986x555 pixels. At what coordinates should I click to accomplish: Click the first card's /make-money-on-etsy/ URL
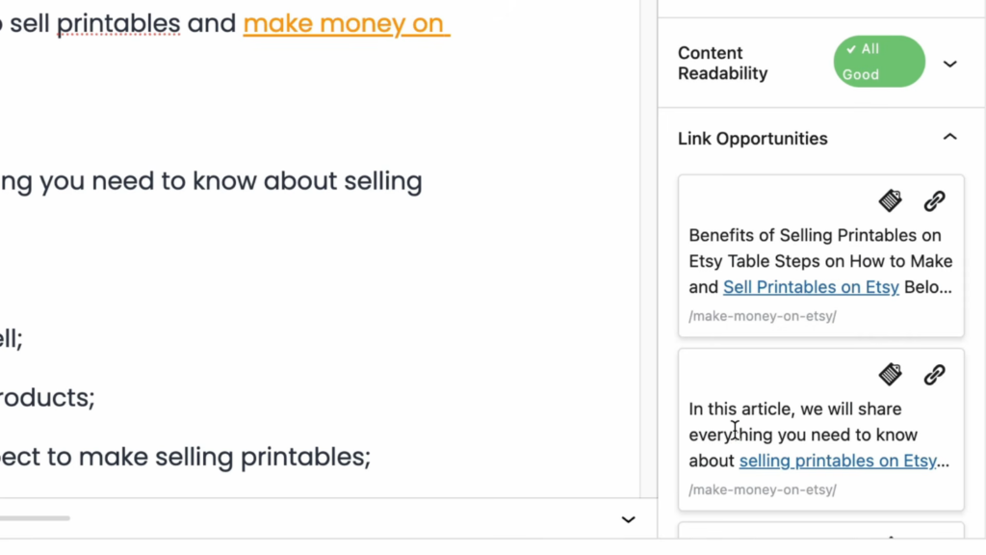coord(763,316)
